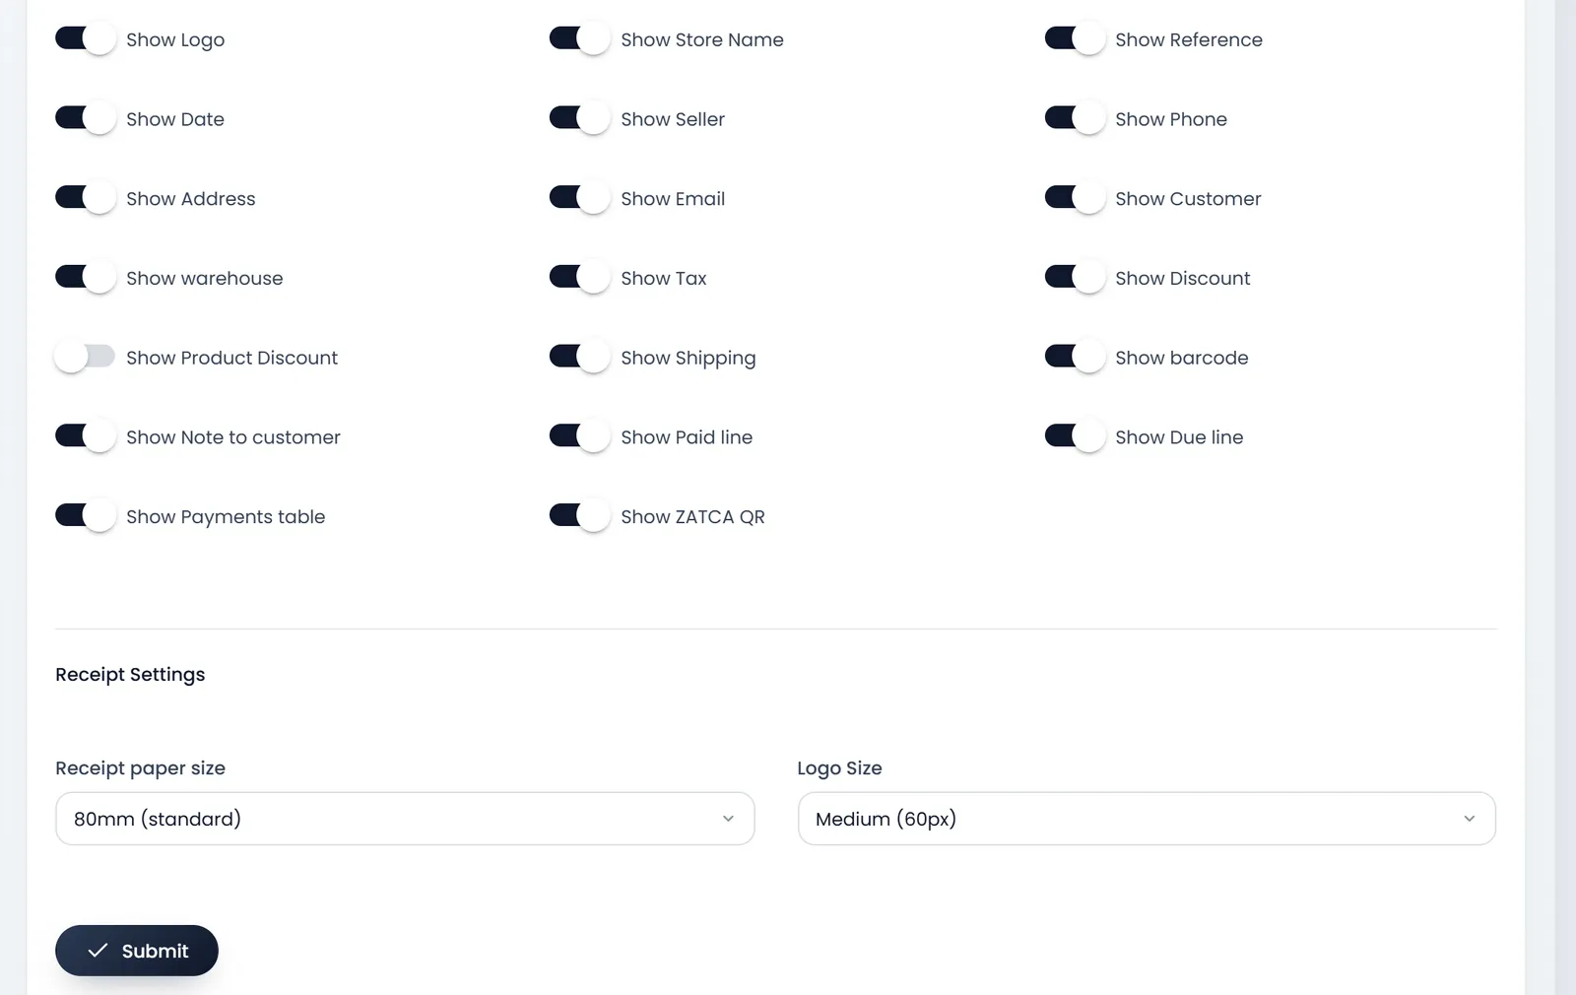Open the Receipt paper size dropdown
The width and height of the screenshot is (1576, 995).
click(405, 819)
